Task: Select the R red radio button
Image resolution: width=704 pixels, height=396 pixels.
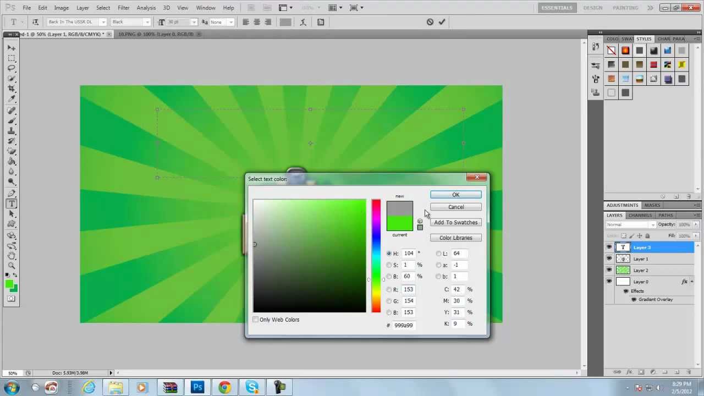Action: click(x=389, y=289)
